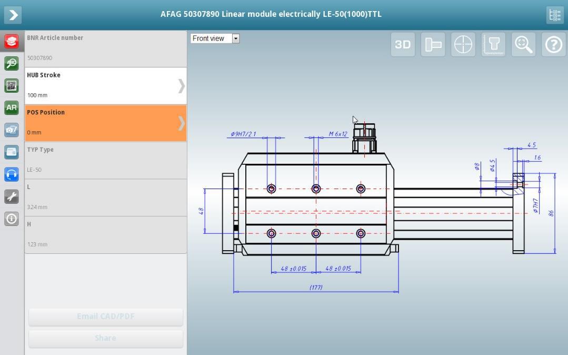Open the Front view dropdown
Viewport: 568px width, 355px height.
(x=215, y=38)
